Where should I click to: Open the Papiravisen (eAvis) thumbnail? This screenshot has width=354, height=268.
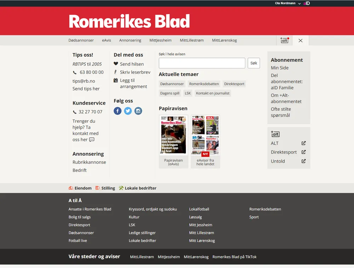[173, 135]
